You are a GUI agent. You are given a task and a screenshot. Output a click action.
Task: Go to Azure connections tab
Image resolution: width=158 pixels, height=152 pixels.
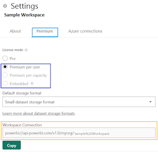(x=85, y=31)
